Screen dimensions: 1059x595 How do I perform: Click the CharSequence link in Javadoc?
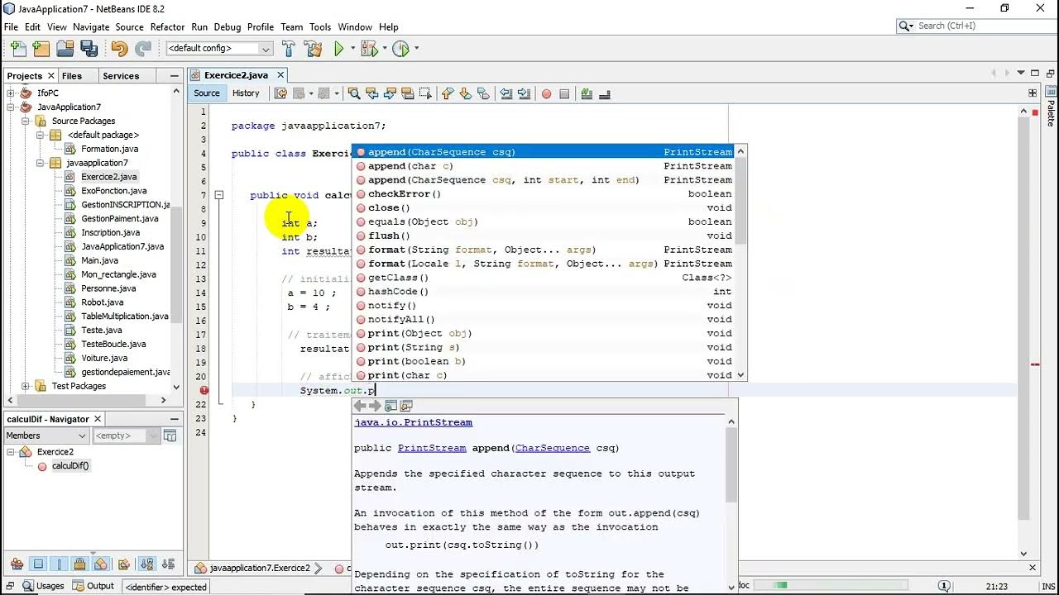coord(552,448)
